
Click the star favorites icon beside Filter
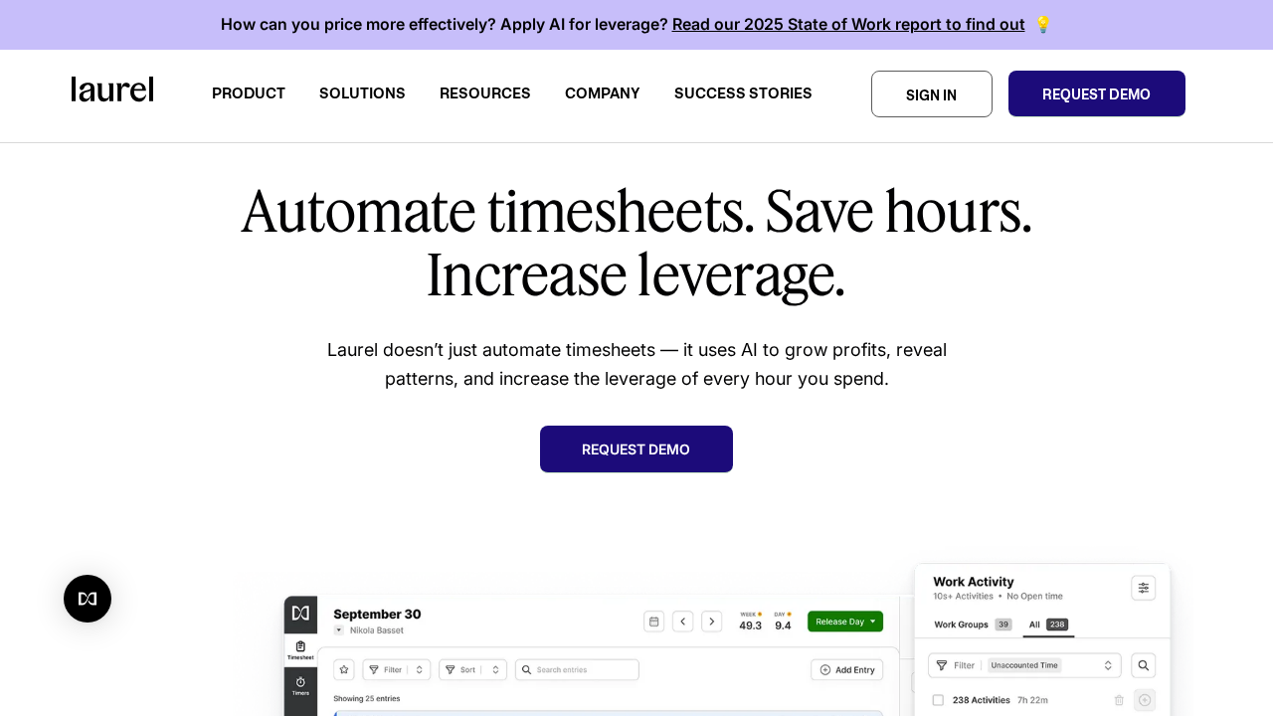point(344,670)
